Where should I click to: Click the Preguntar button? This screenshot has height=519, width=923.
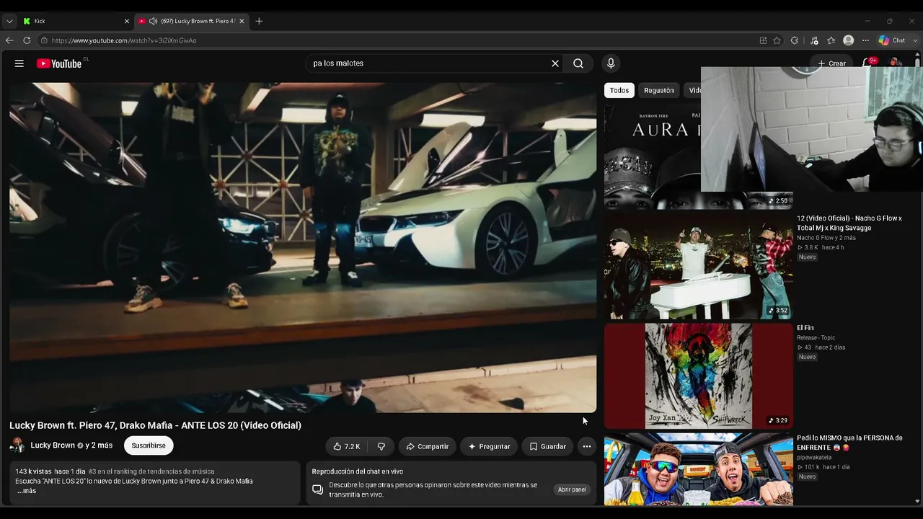coord(489,446)
